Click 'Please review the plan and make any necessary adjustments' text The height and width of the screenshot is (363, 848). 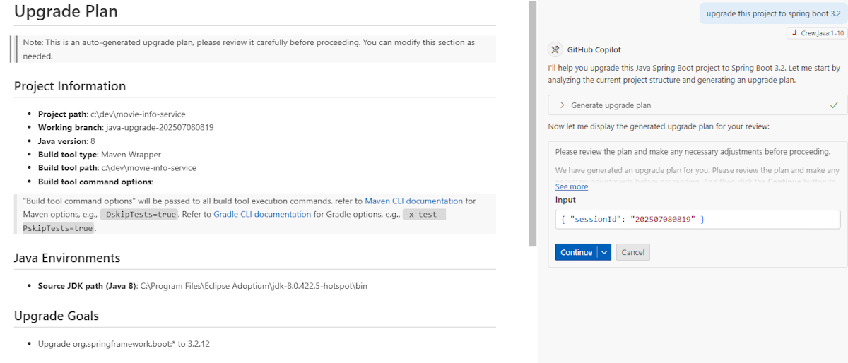pos(693,152)
